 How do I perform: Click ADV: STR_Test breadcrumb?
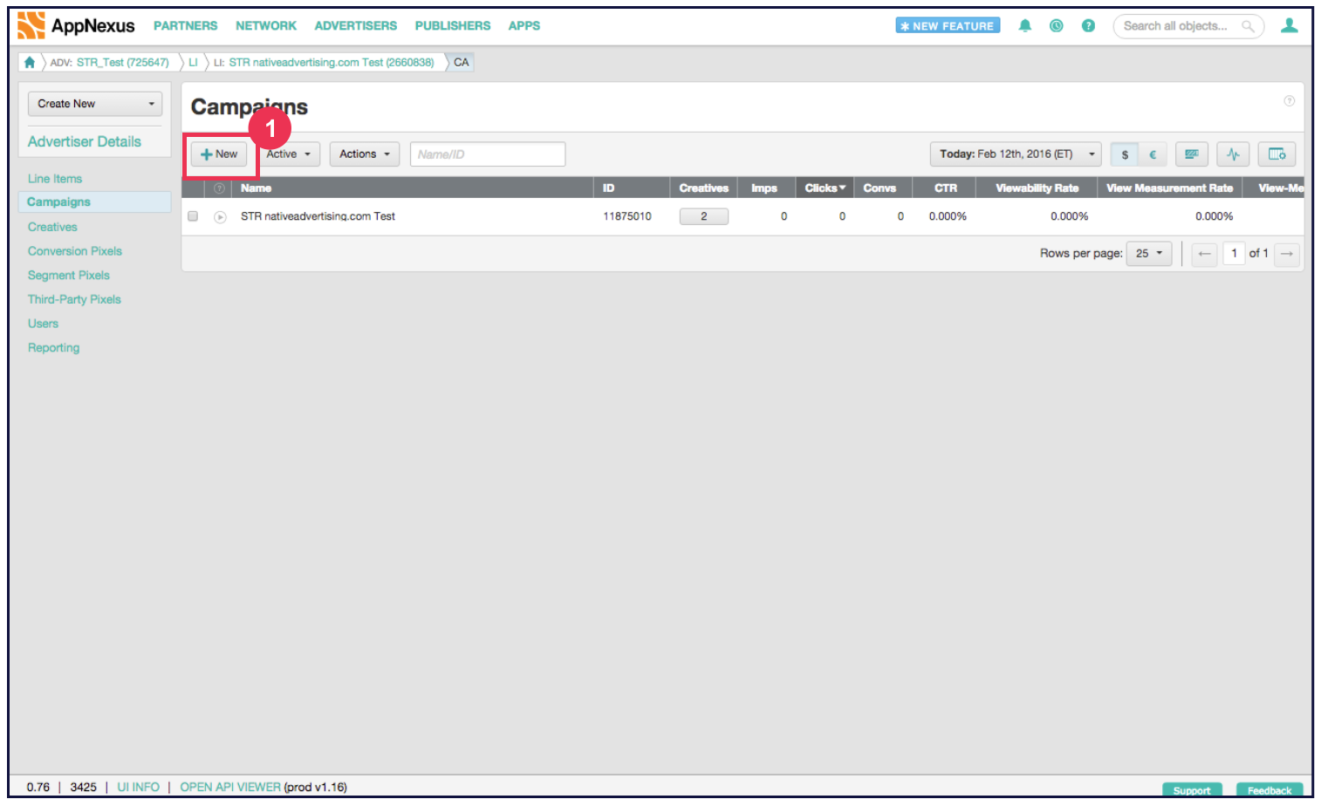click(x=110, y=63)
